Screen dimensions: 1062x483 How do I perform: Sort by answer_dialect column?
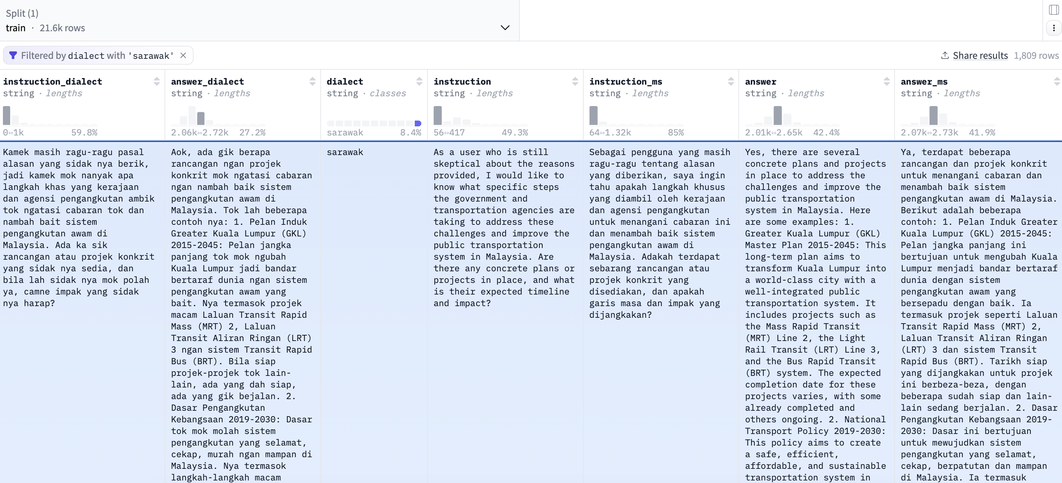[312, 82]
